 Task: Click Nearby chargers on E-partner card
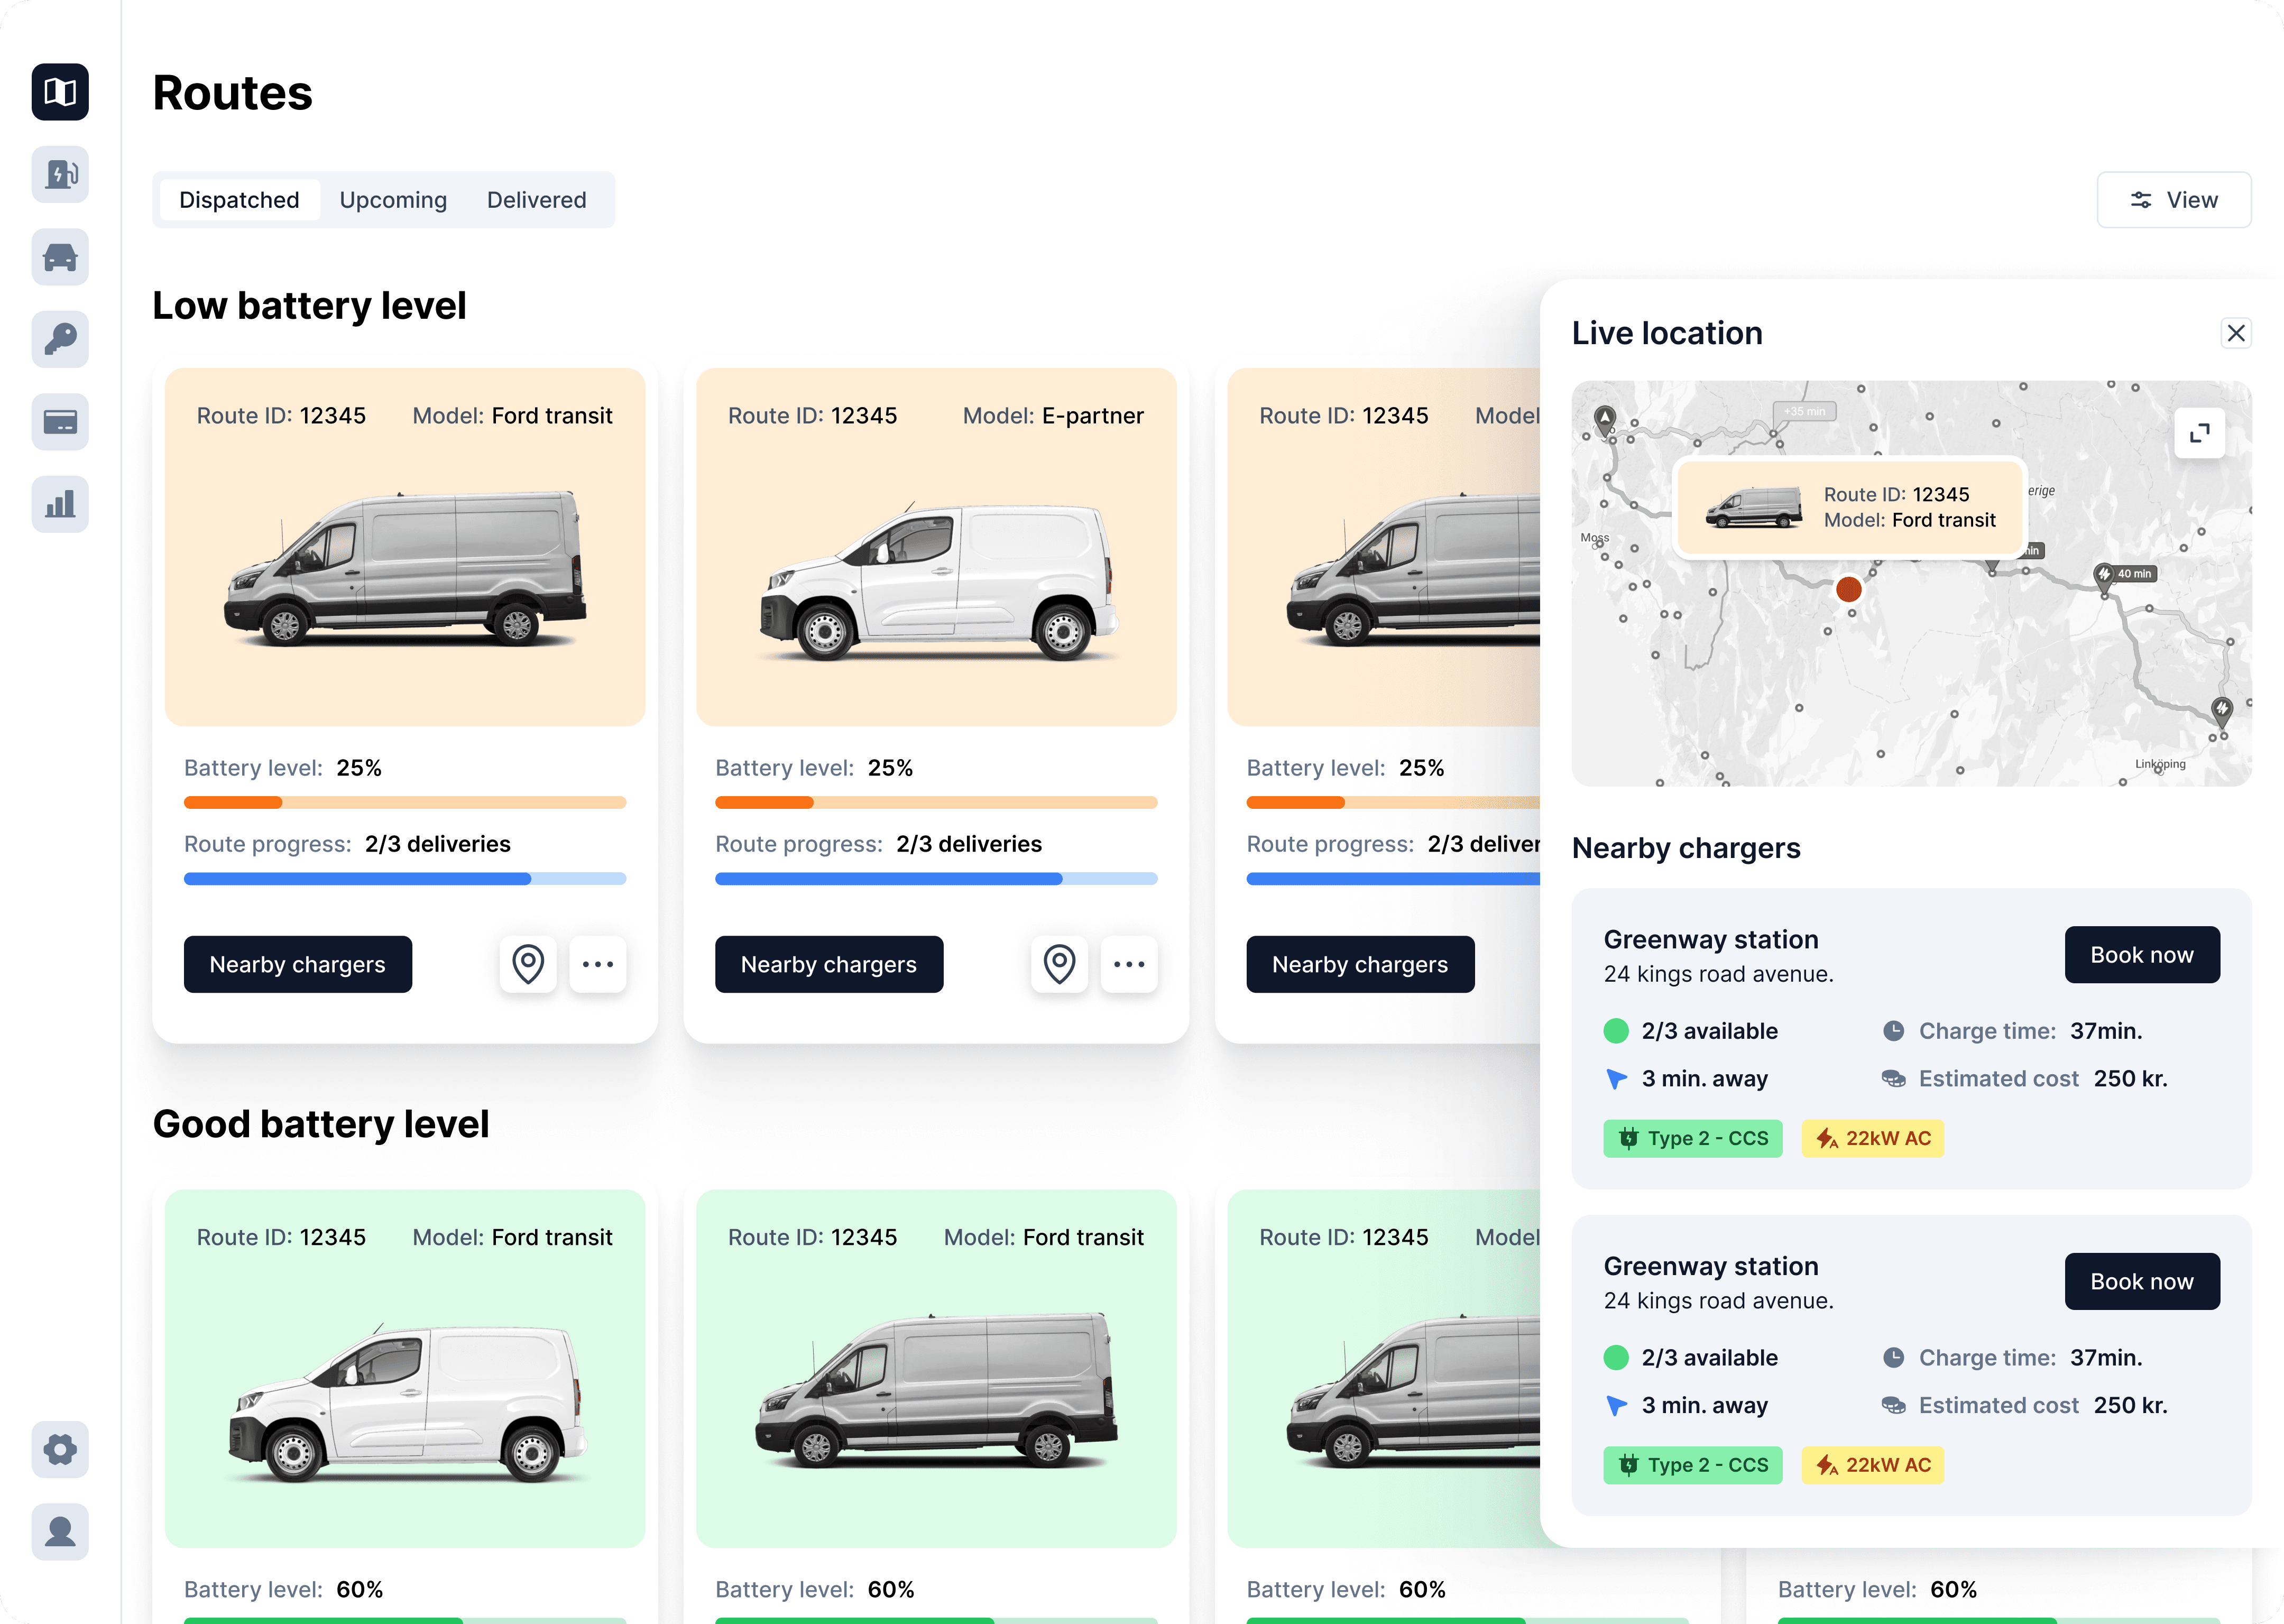[828, 964]
